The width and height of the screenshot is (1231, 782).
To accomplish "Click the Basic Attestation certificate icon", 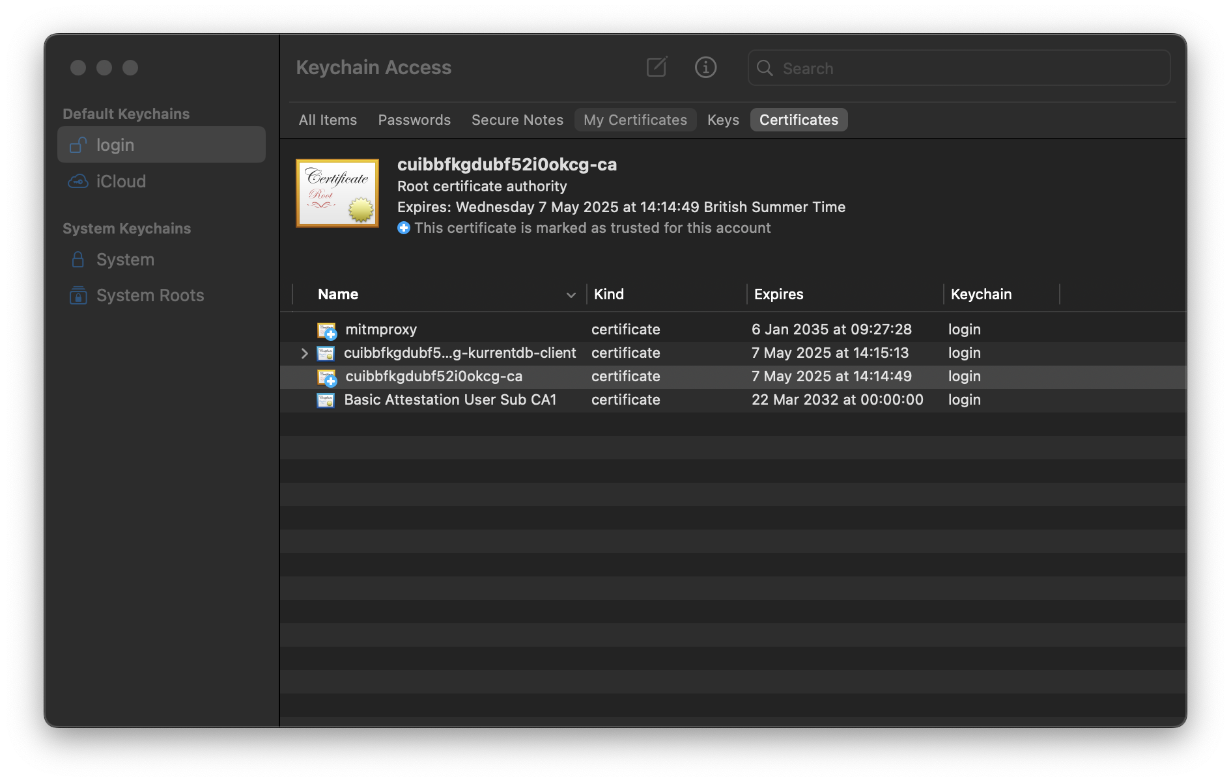I will click(326, 399).
